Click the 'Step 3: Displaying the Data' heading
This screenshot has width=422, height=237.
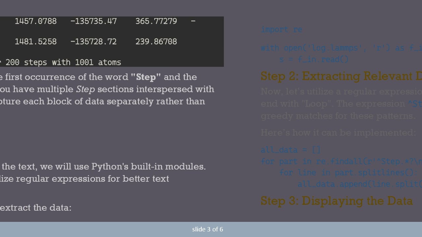pos(337,201)
